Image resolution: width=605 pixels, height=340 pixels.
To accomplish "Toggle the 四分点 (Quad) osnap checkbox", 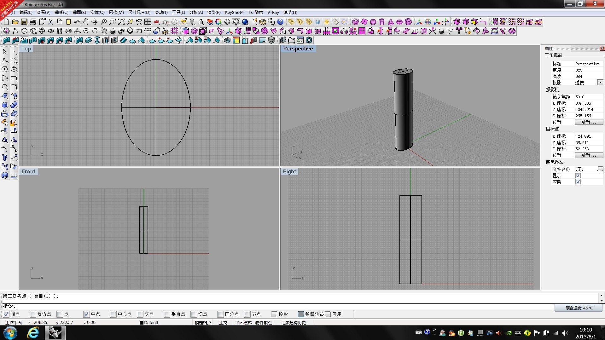I will [220, 314].
